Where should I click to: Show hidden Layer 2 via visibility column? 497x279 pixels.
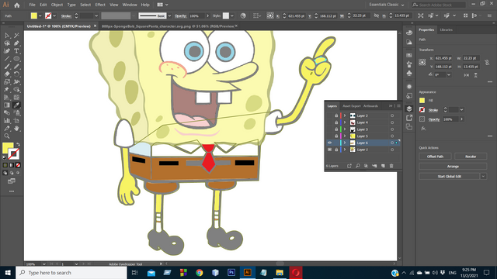[329, 115]
